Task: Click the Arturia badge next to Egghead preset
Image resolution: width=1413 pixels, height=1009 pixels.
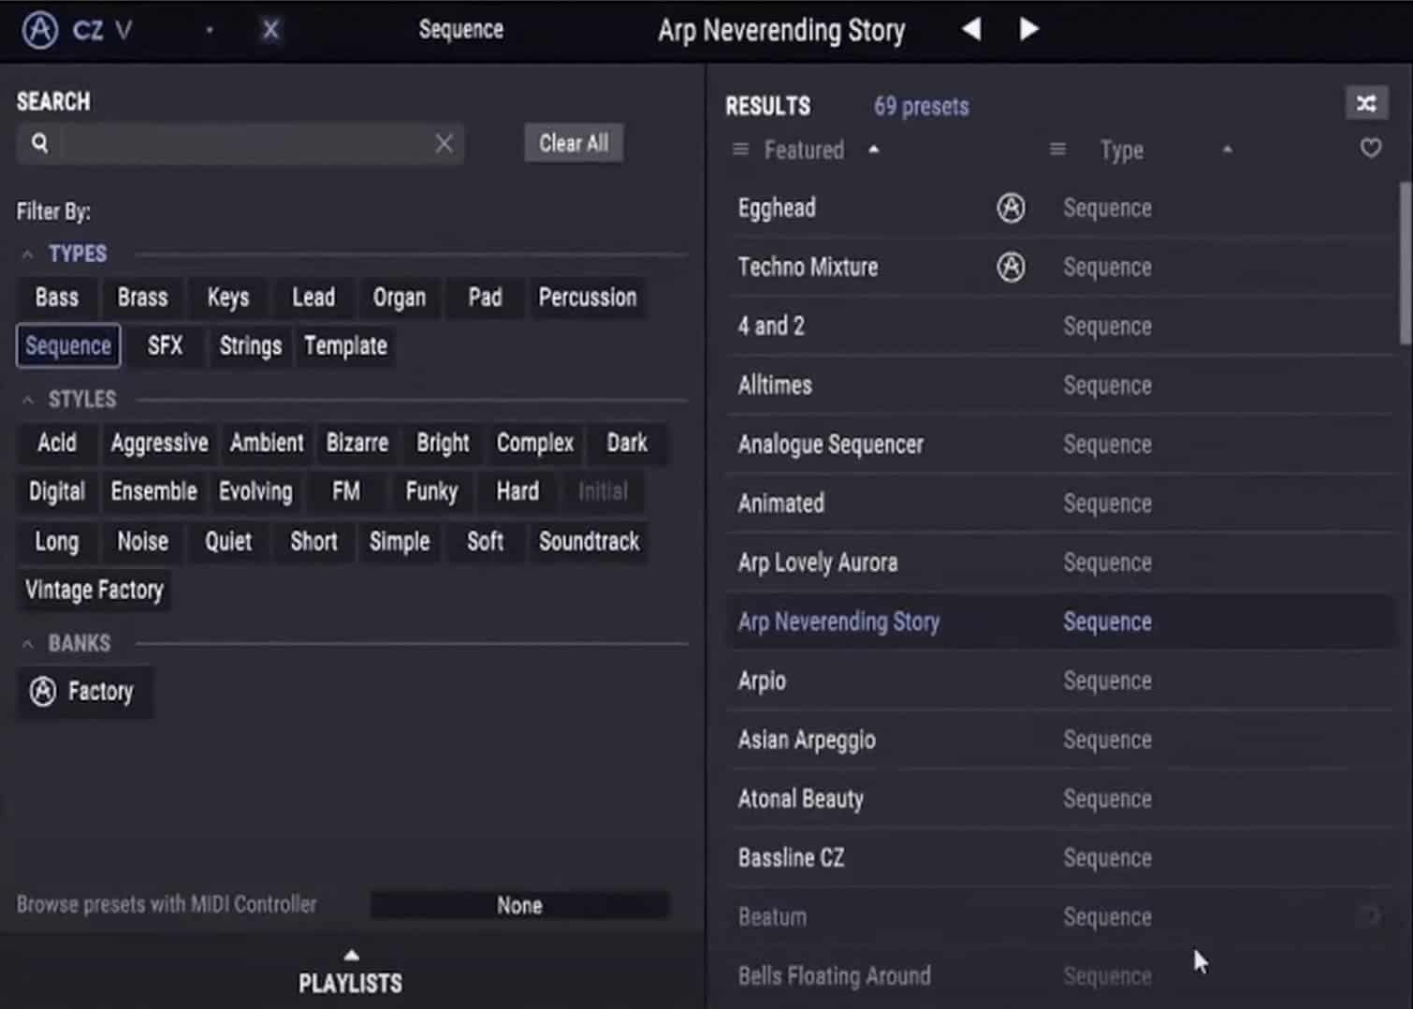Action: pos(1012,208)
